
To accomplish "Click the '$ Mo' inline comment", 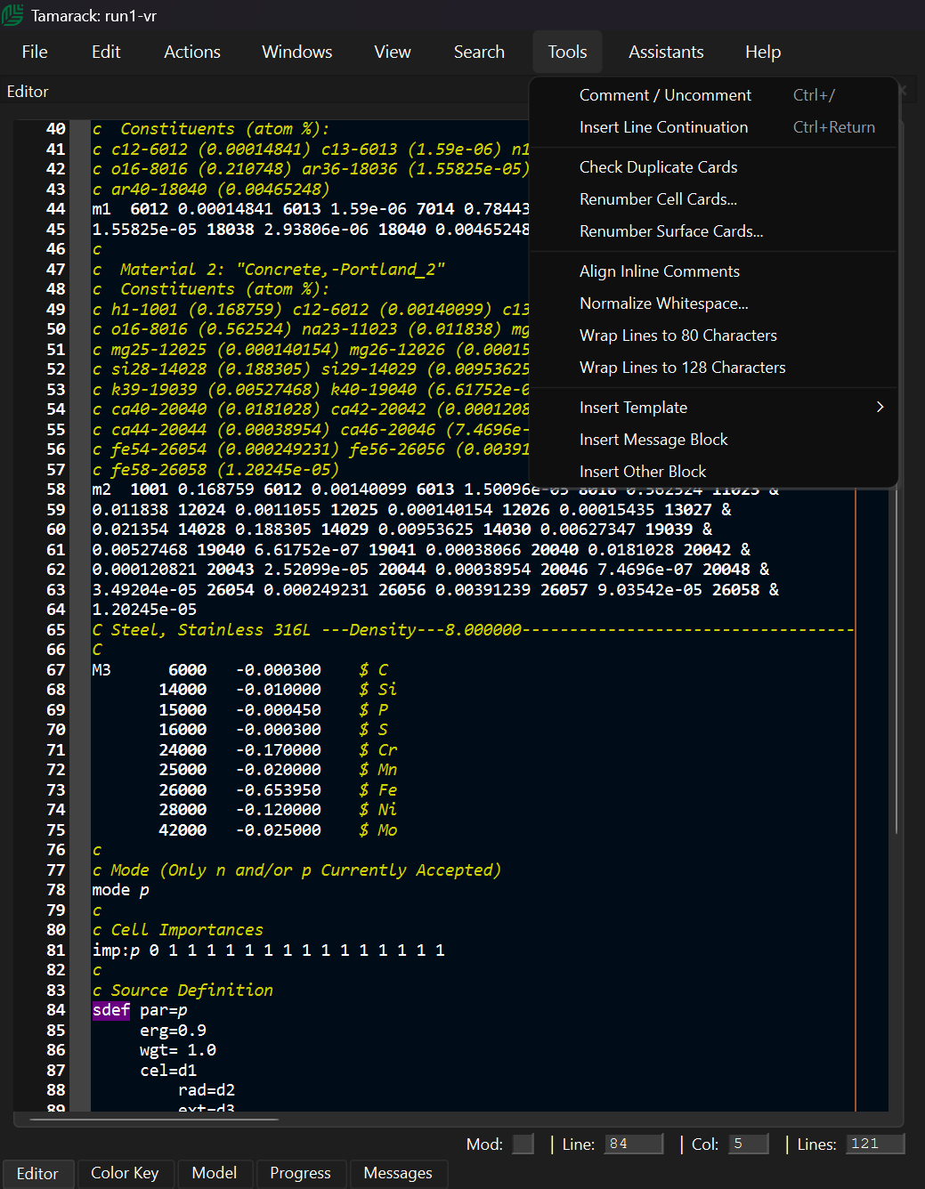I will [378, 830].
